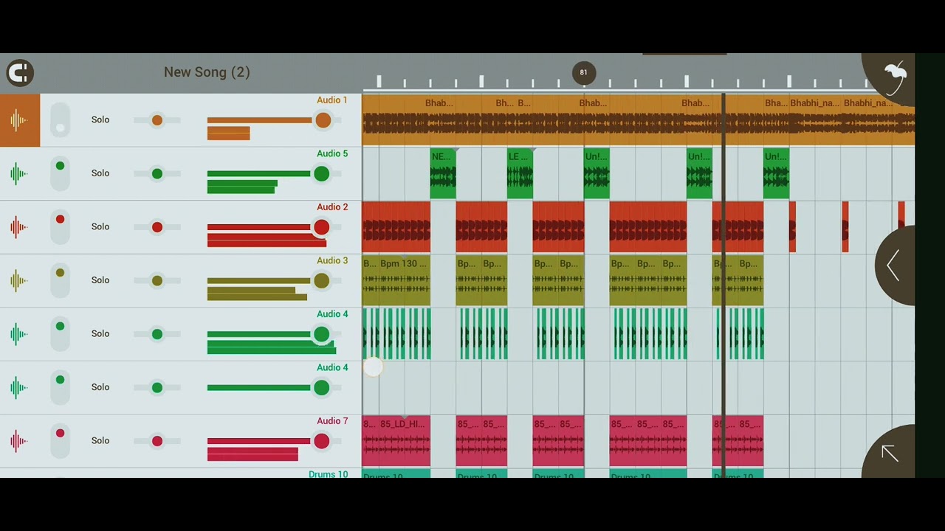Click the Audio 3 track name
Image resolution: width=945 pixels, height=531 pixels.
click(332, 260)
